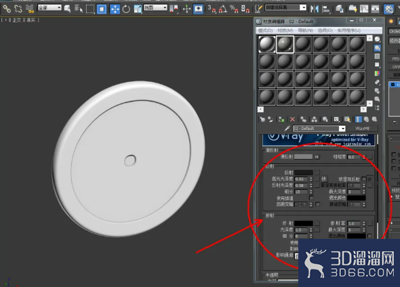Image resolution: width=400 pixels, height=287 pixels.
Task: Open the Select by Name list icon
Action: 79,9
